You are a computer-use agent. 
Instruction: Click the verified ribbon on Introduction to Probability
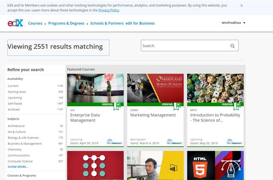pos(237,106)
